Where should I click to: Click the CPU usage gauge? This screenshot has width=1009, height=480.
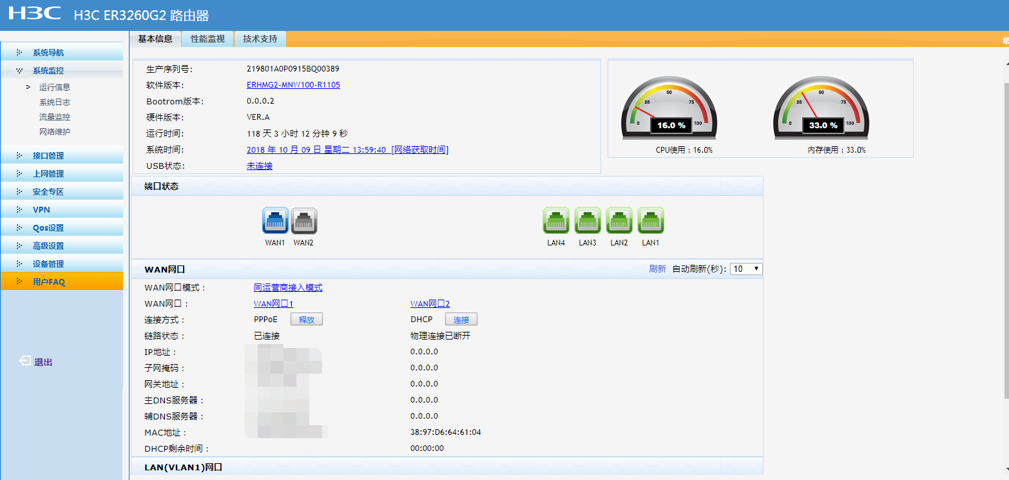point(669,108)
